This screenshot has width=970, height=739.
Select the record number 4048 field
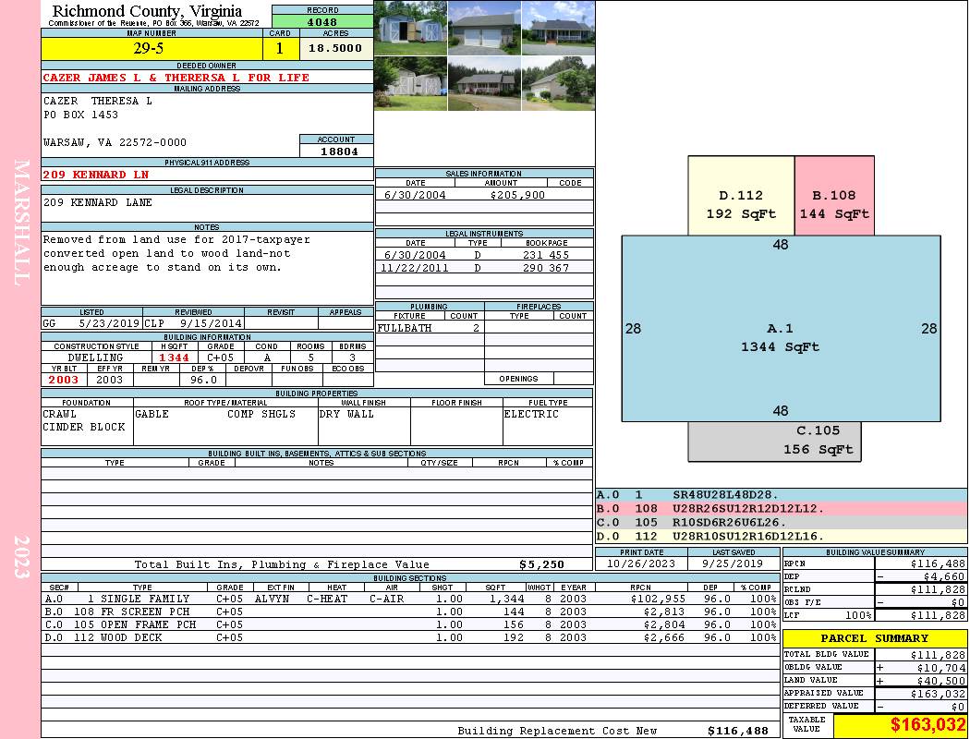click(322, 21)
